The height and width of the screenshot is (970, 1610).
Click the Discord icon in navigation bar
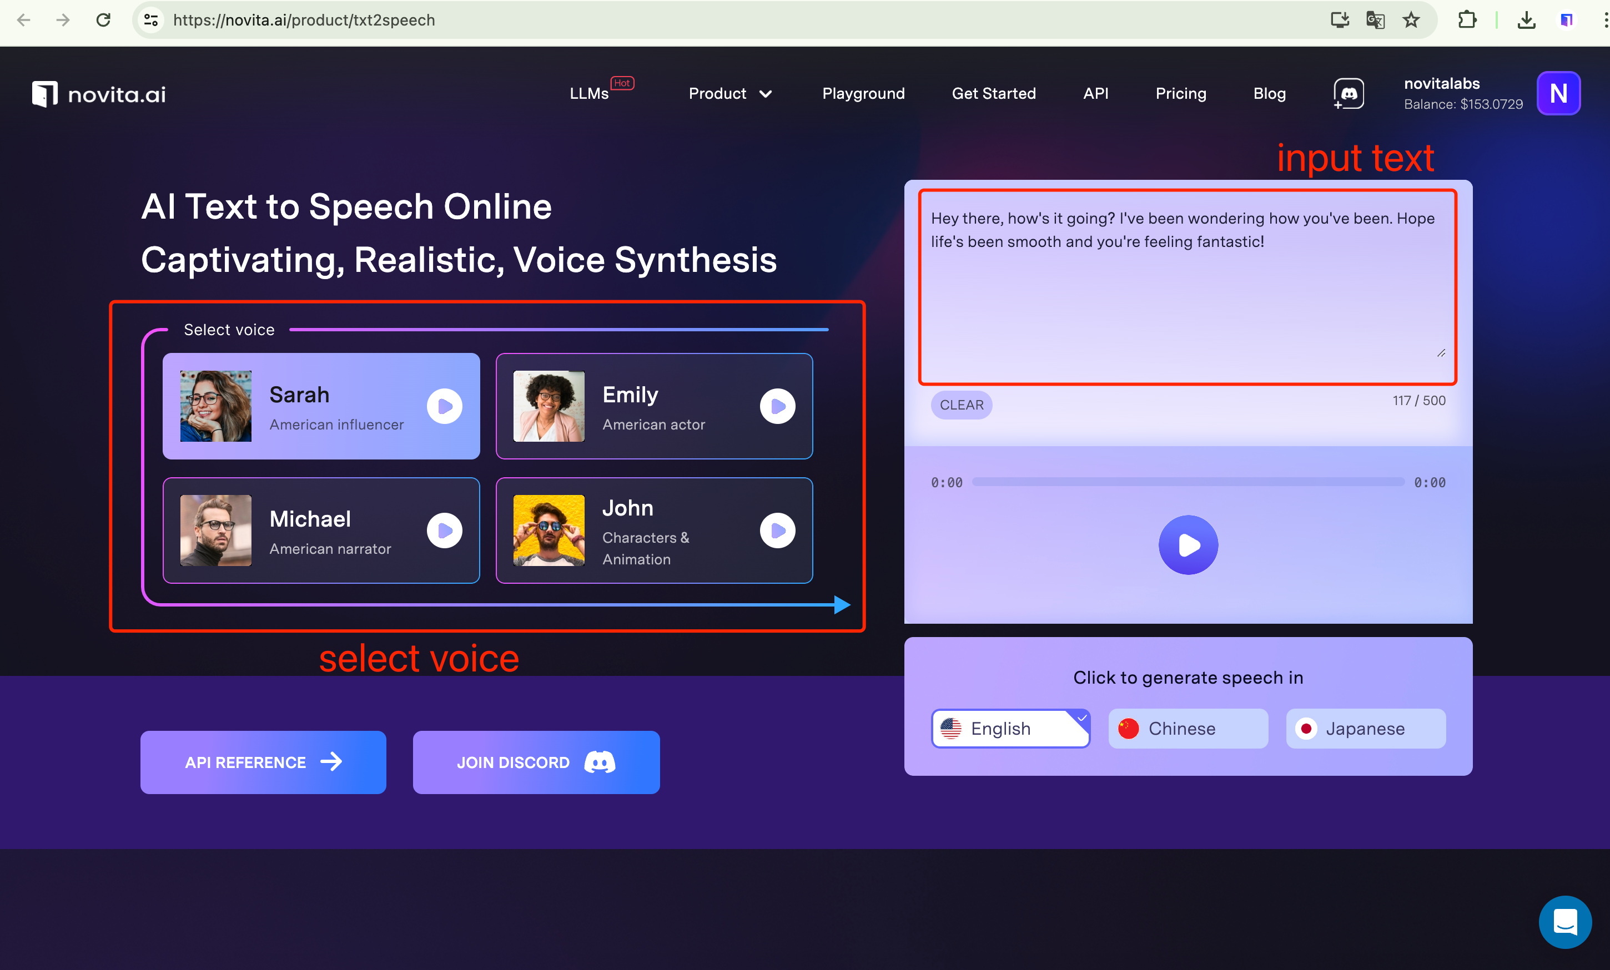click(1348, 94)
